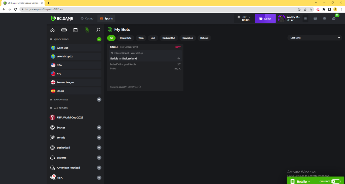Collapse the Quick Links section
This screenshot has height=184, width=345.
99,39
